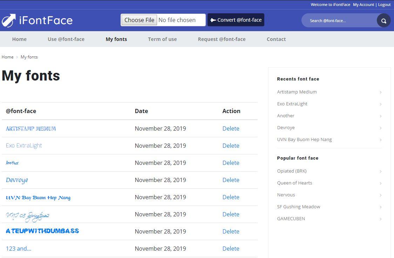This screenshot has width=394, height=258.
Task: Click the arrow beside Queen of Hearts
Action: [x=380, y=183]
